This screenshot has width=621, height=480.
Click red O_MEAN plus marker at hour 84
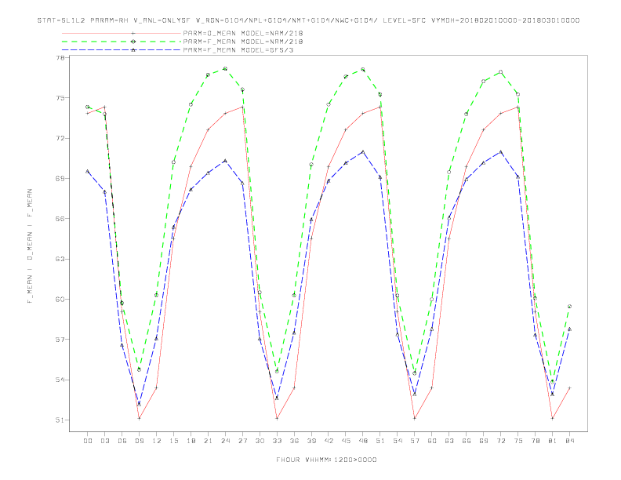point(569,387)
